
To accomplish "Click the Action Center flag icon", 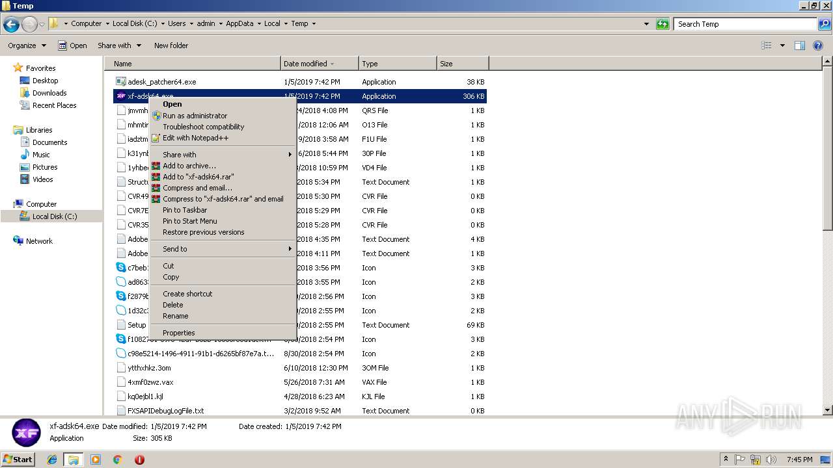I will click(x=741, y=460).
